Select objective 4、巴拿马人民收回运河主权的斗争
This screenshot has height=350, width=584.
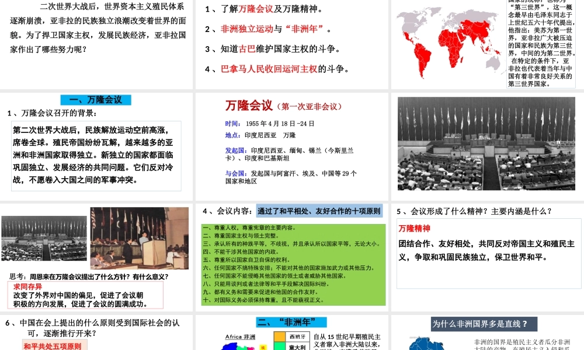(277, 69)
